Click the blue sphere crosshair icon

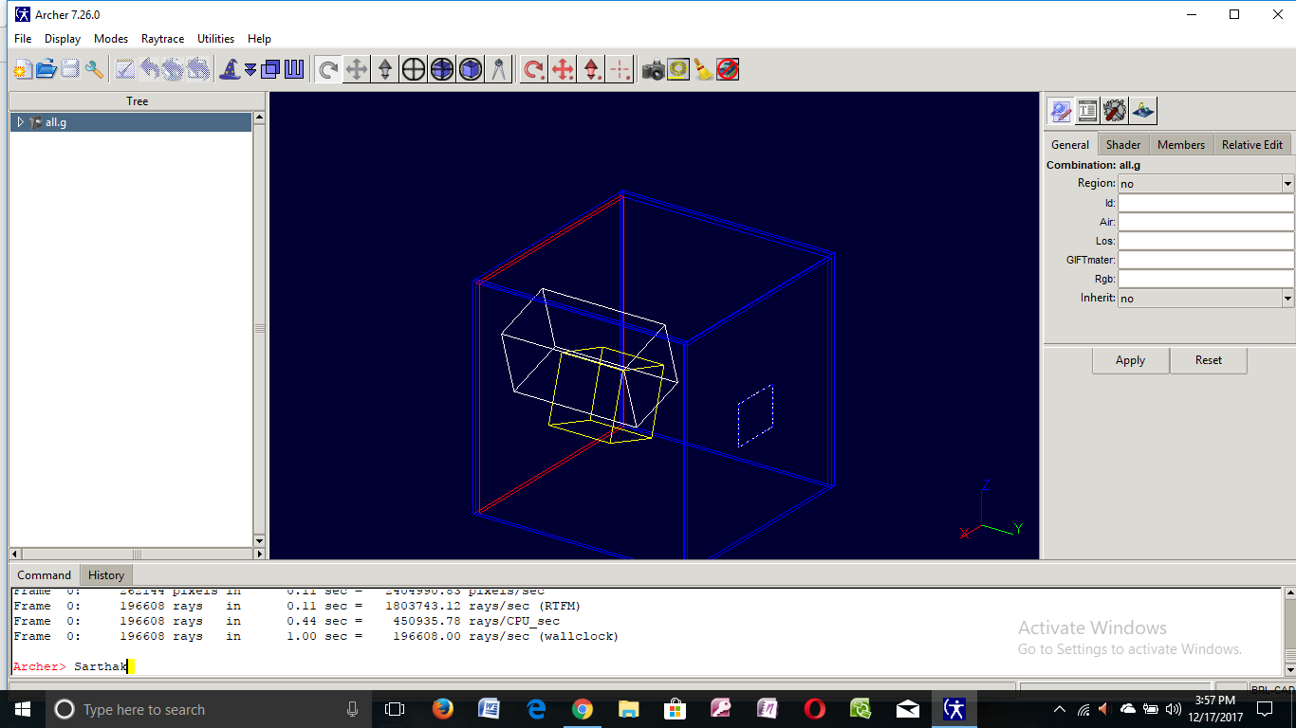click(442, 69)
